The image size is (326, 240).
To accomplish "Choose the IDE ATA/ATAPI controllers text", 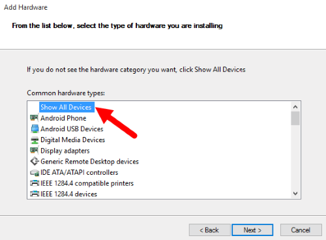I will tap(80, 172).
